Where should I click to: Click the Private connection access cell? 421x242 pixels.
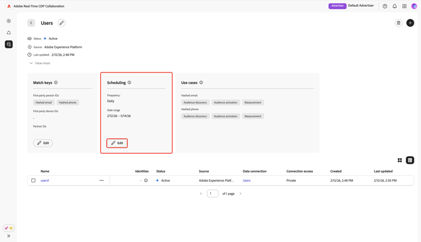coord(291,180)
